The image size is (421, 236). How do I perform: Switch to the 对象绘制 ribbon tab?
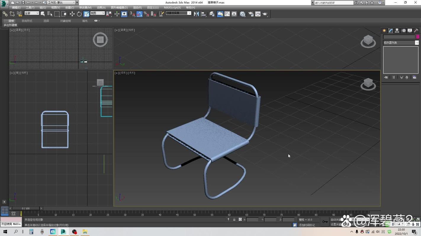(65, 21)
